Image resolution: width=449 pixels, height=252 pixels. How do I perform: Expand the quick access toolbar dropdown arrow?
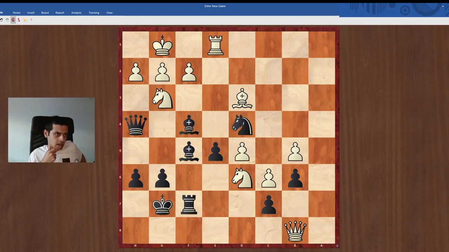(x=31, y=20)
